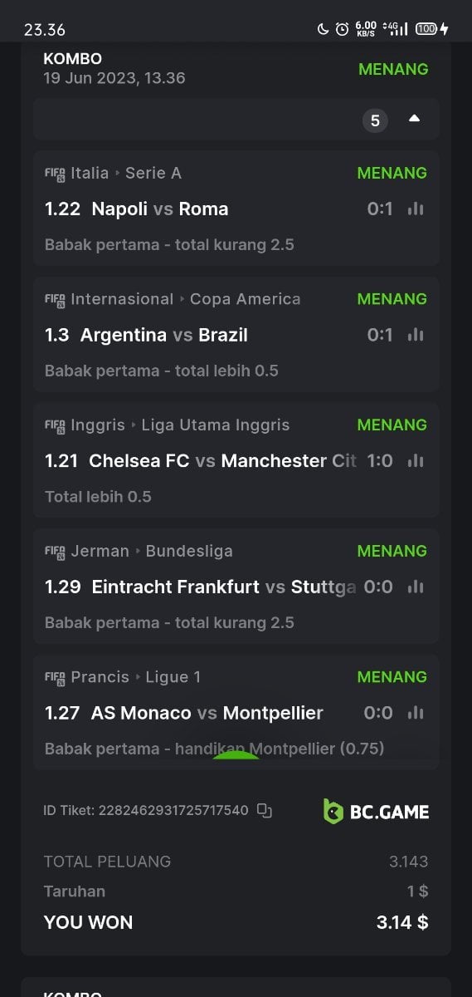The width and height of the screenshot is (472, 997).
Task: Open stats icon for Argentina vs Brazil
Action: click(x=416, y=336)
